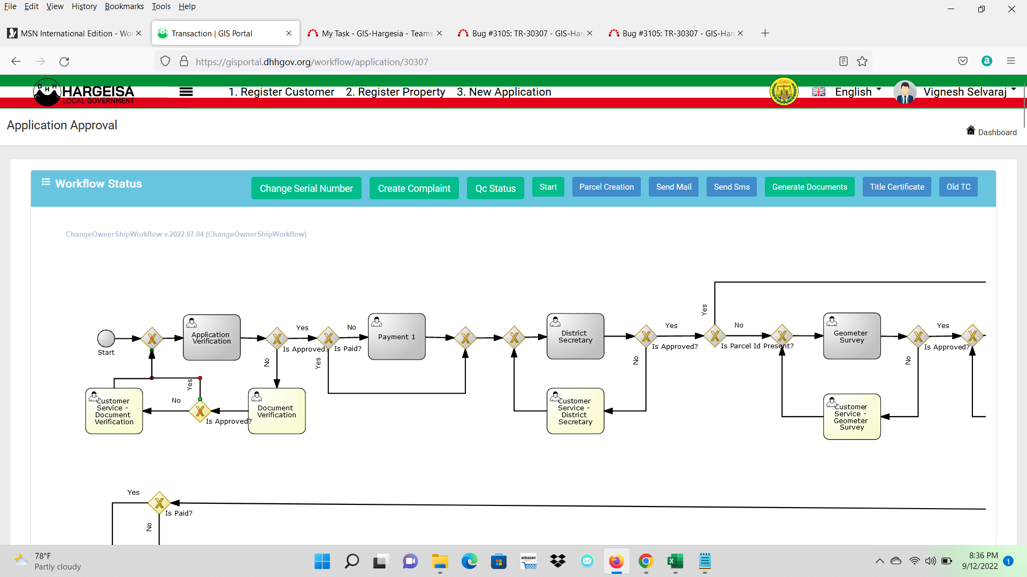Screen dimensions: 1027x577
Task: Open the 2. Register Property link
Action: [x=395, y=92]
